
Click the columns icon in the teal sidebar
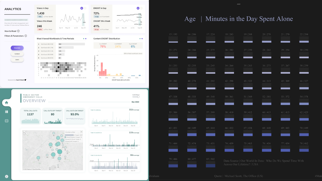click(6, 112)
